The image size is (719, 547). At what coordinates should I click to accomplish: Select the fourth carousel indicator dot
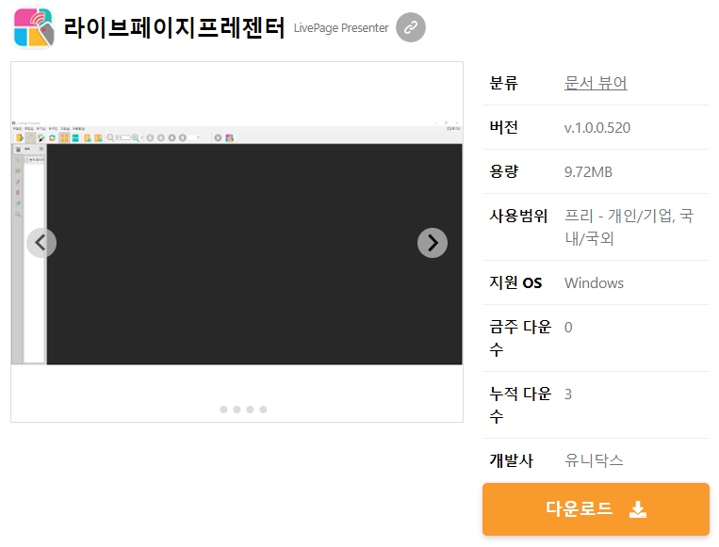(263, 410)
